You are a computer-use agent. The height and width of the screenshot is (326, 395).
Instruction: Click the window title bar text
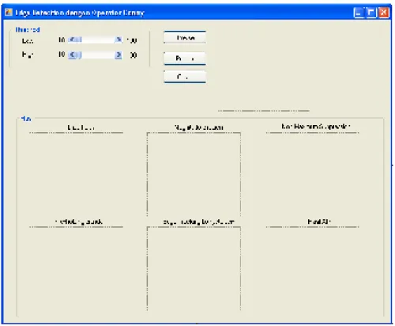pyautogui.click(x=80, y=13)
